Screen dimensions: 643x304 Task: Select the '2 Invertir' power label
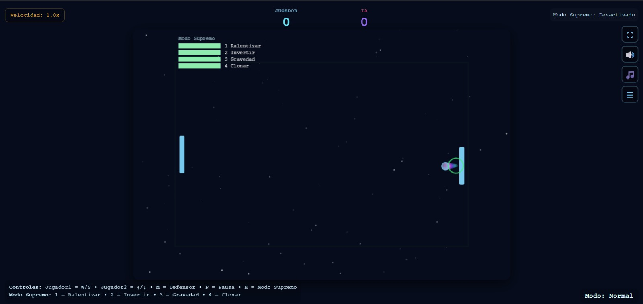coord(240,53)
